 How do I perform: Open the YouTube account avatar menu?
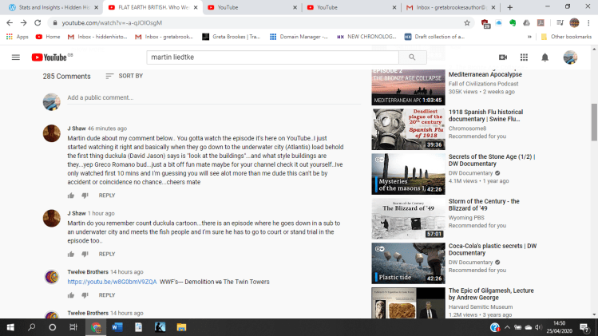pyautogui.click(x=570, y=57)
